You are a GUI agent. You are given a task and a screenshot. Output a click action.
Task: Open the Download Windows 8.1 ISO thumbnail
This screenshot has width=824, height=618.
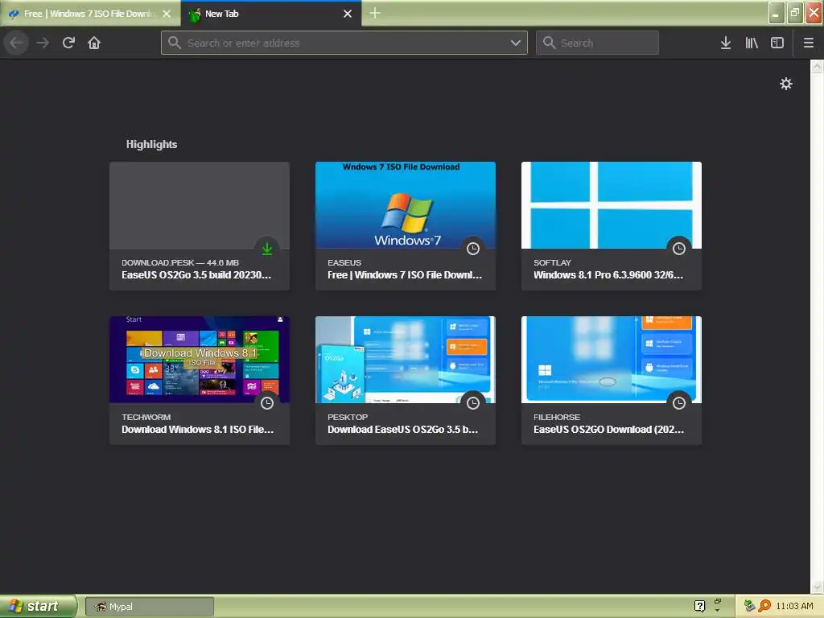(200, 360)
